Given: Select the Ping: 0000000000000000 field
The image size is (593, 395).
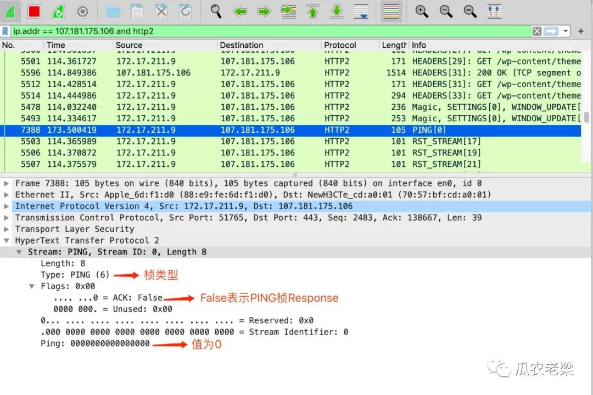Looking at the screenshot, I should [95, 343].
